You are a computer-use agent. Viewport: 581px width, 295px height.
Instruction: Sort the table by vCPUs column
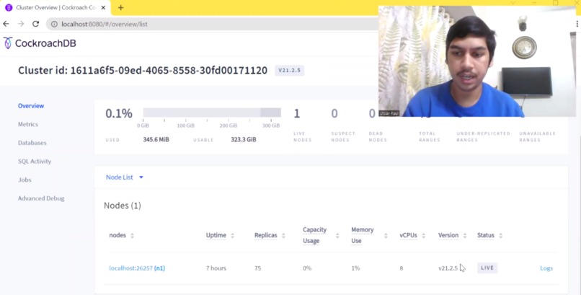412,235
